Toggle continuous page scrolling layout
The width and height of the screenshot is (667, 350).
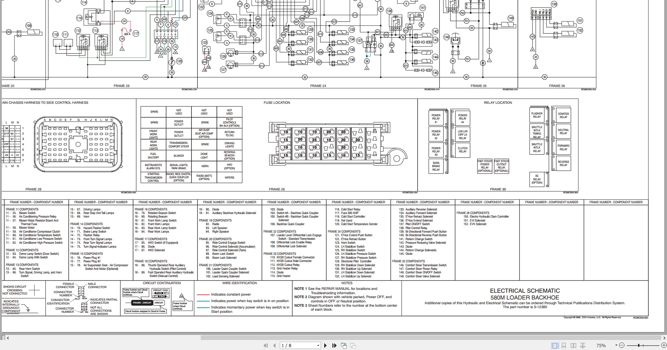point(564,345)
